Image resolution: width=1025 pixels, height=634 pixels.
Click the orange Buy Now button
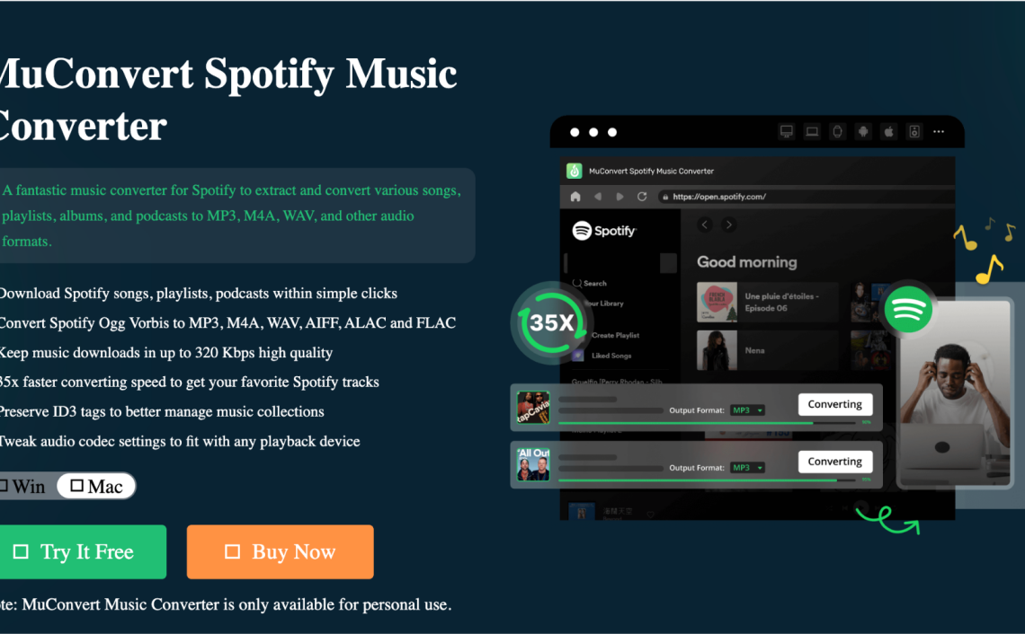click(281, 551)
